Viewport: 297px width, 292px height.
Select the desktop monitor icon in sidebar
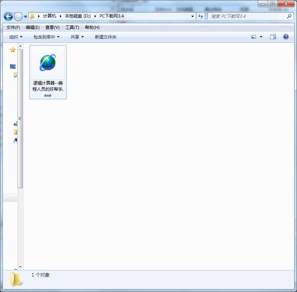pos(13,66)
